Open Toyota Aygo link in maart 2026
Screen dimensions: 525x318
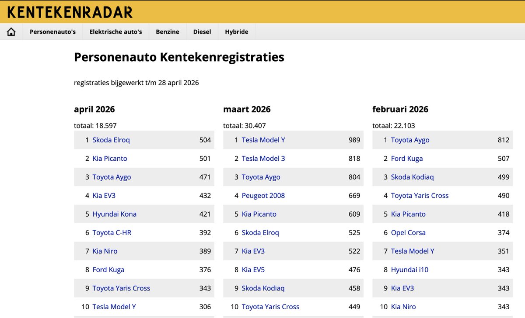click(261, 177)
